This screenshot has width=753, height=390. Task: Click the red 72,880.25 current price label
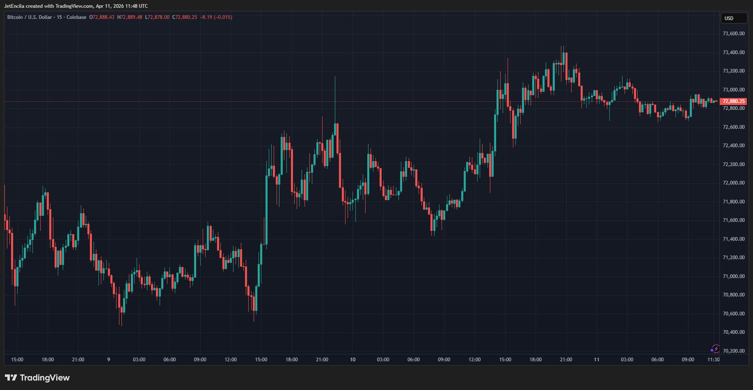(x=733, y=101)
